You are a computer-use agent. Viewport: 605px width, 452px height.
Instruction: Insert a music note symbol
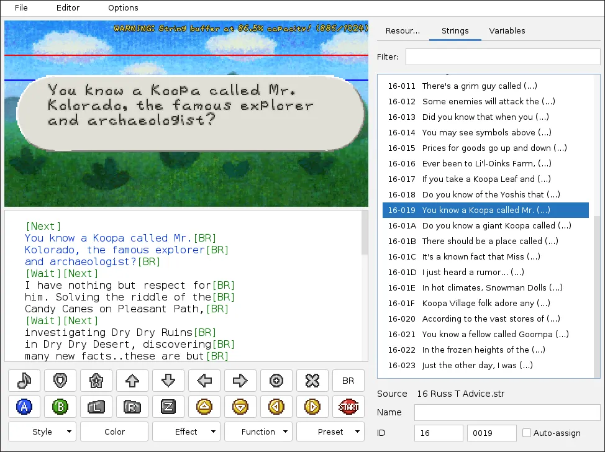tap(24, 381)
